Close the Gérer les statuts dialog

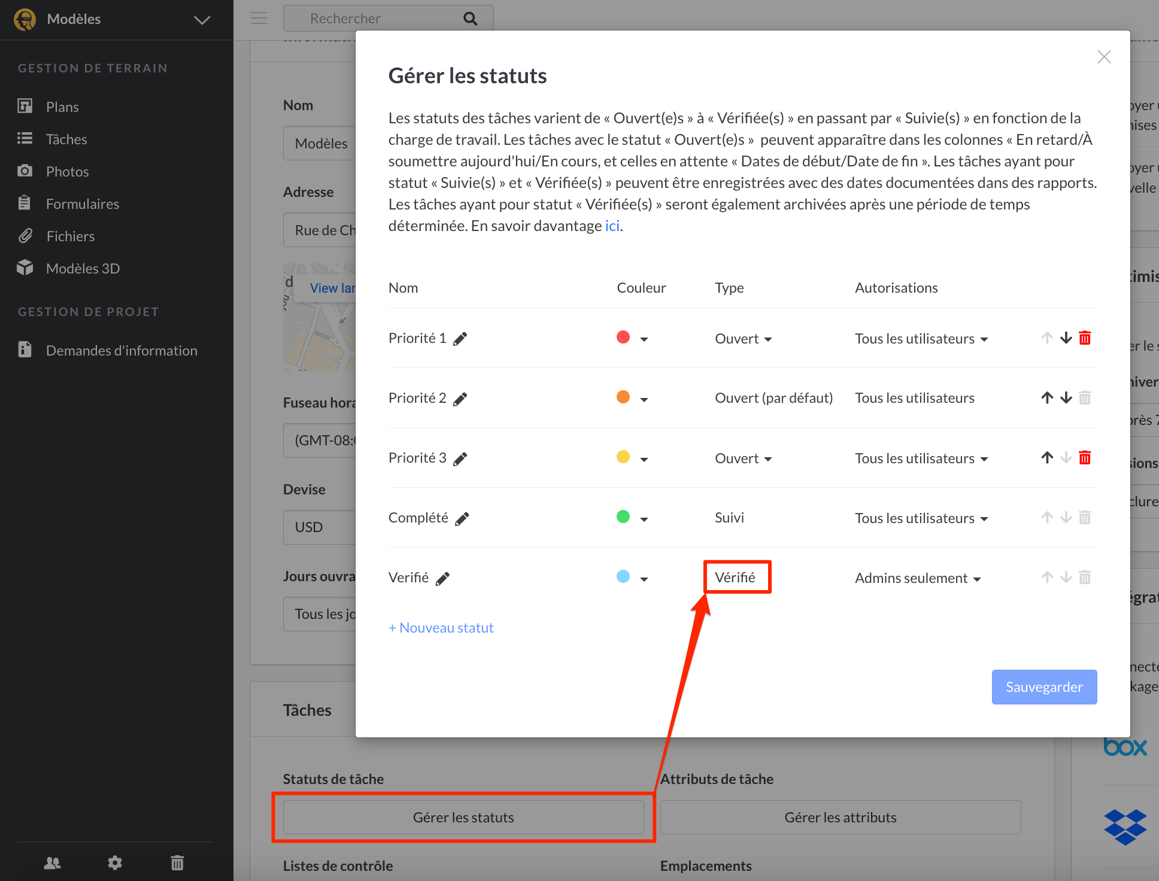coord(1104,57)
